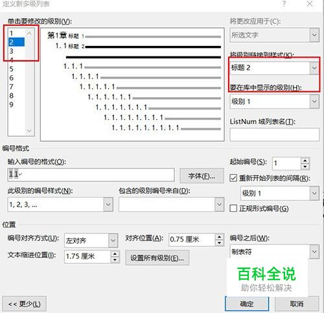The width and height of the screenshot is (324, 313).
Task: Click level list scroll up arrow
Action: [x=29, y=33]
